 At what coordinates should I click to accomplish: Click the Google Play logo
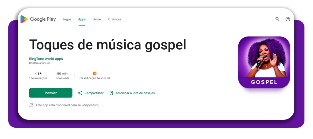tap(38, 19)
